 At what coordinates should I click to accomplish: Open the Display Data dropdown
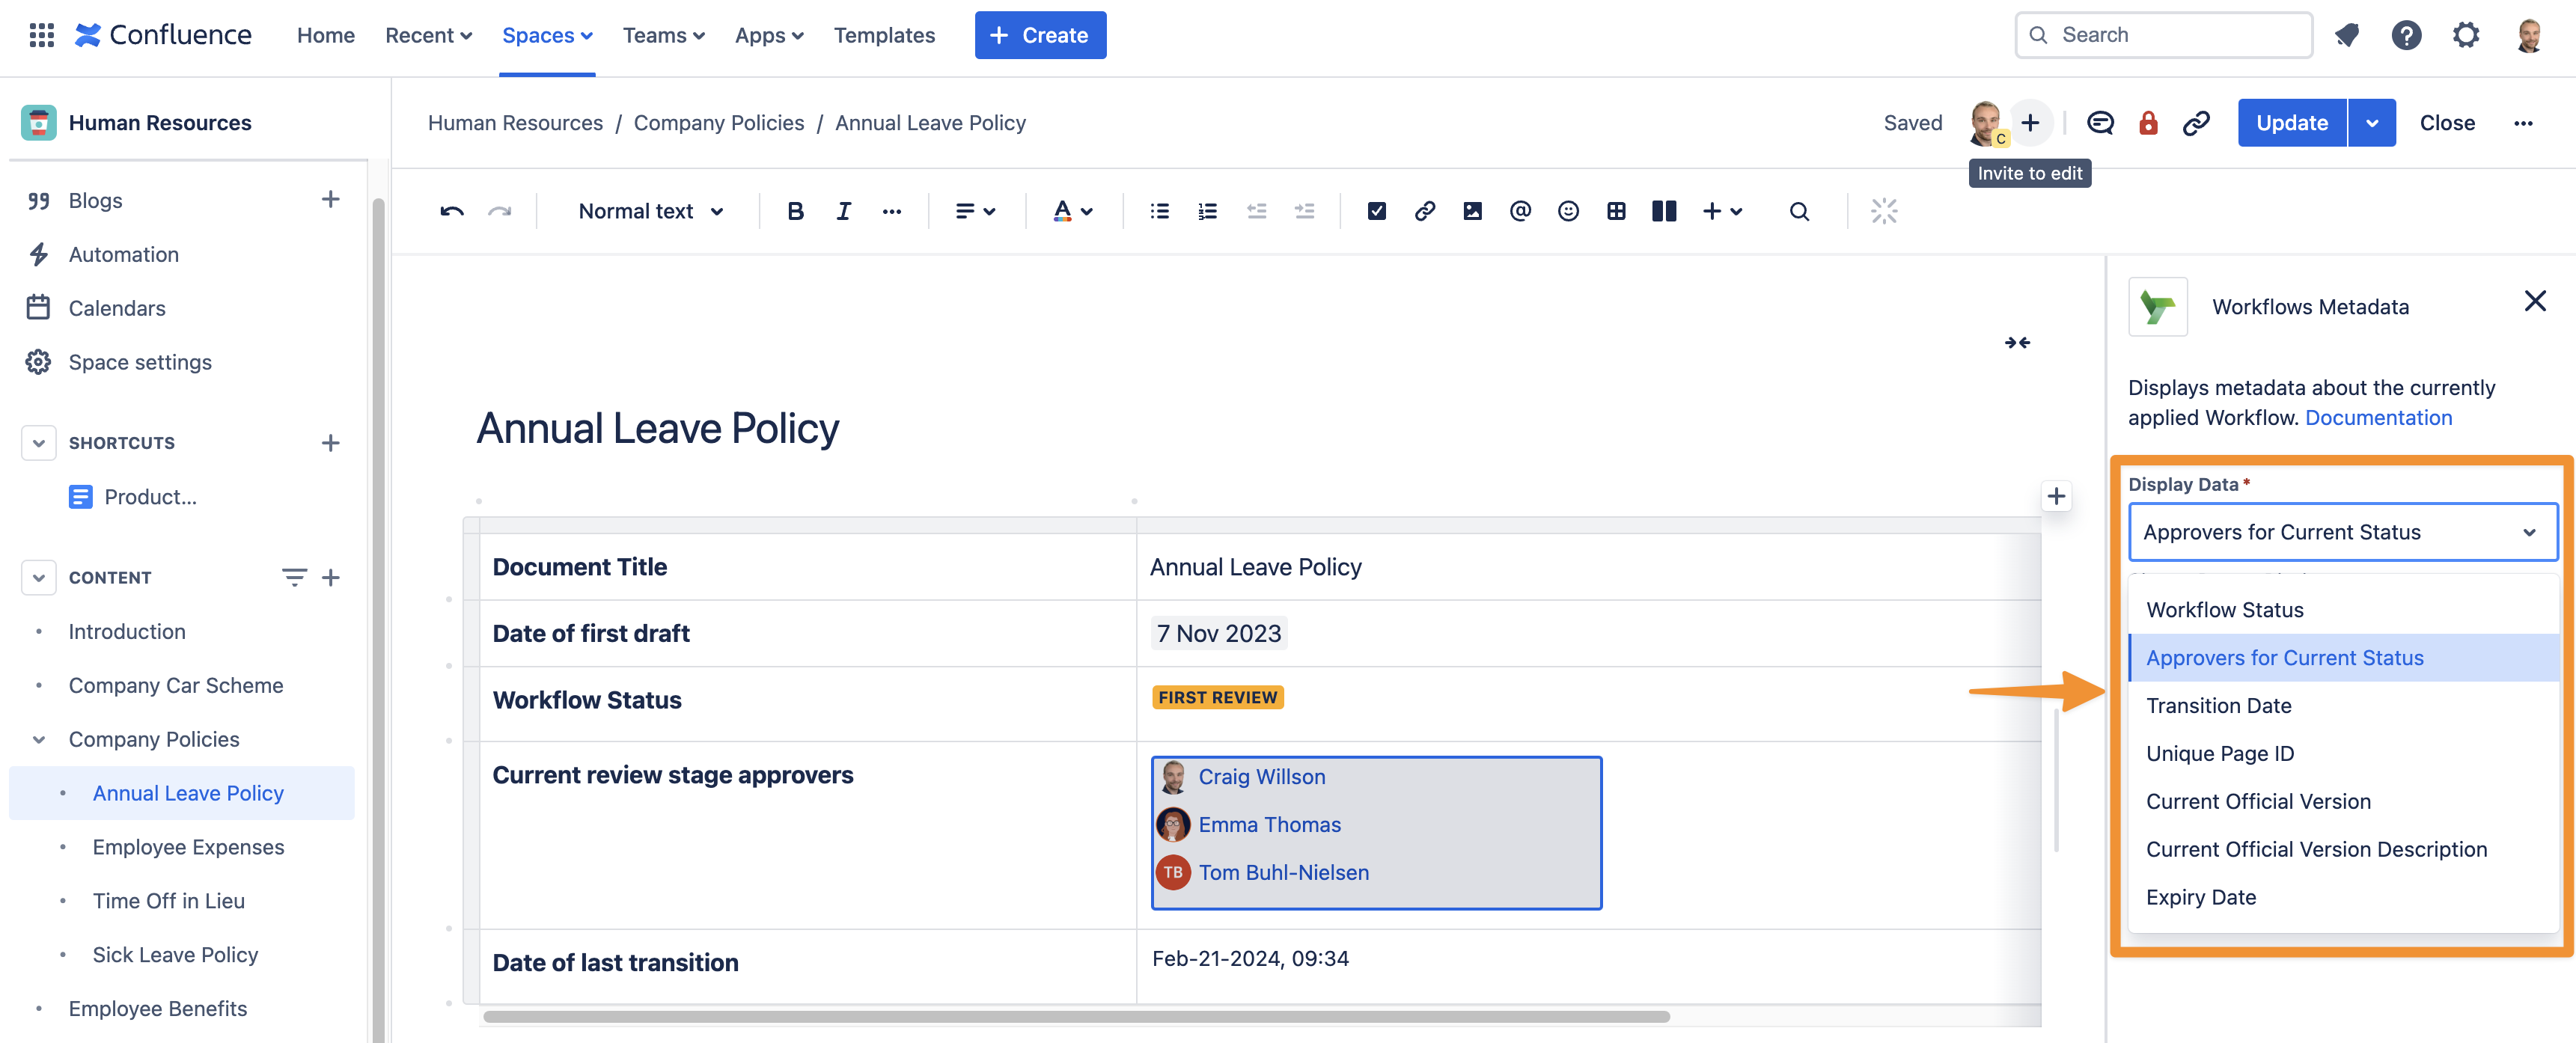click(x=2341, y=531)
